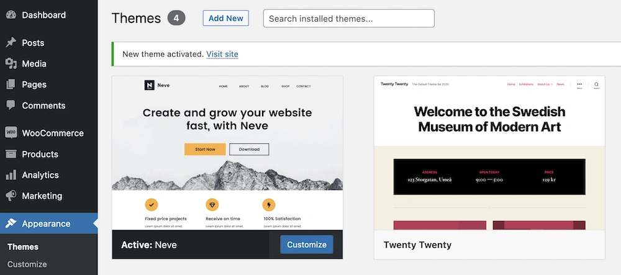Focus the Search installed themes field
The width and height of the screenshot is (621, 275).
348,19
